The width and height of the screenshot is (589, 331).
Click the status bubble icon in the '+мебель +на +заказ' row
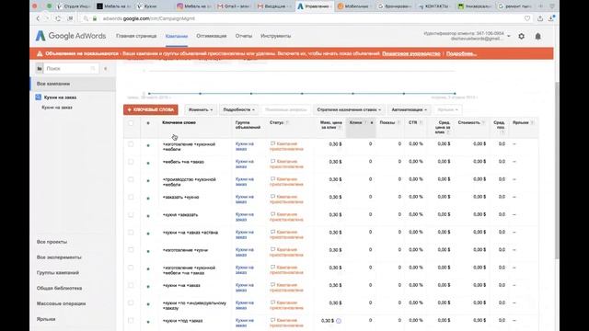272,162
